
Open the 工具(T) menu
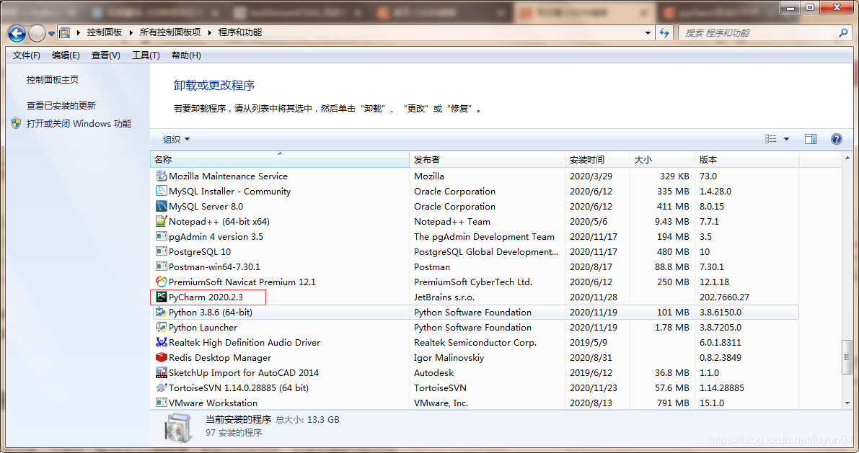coord(146,55)
